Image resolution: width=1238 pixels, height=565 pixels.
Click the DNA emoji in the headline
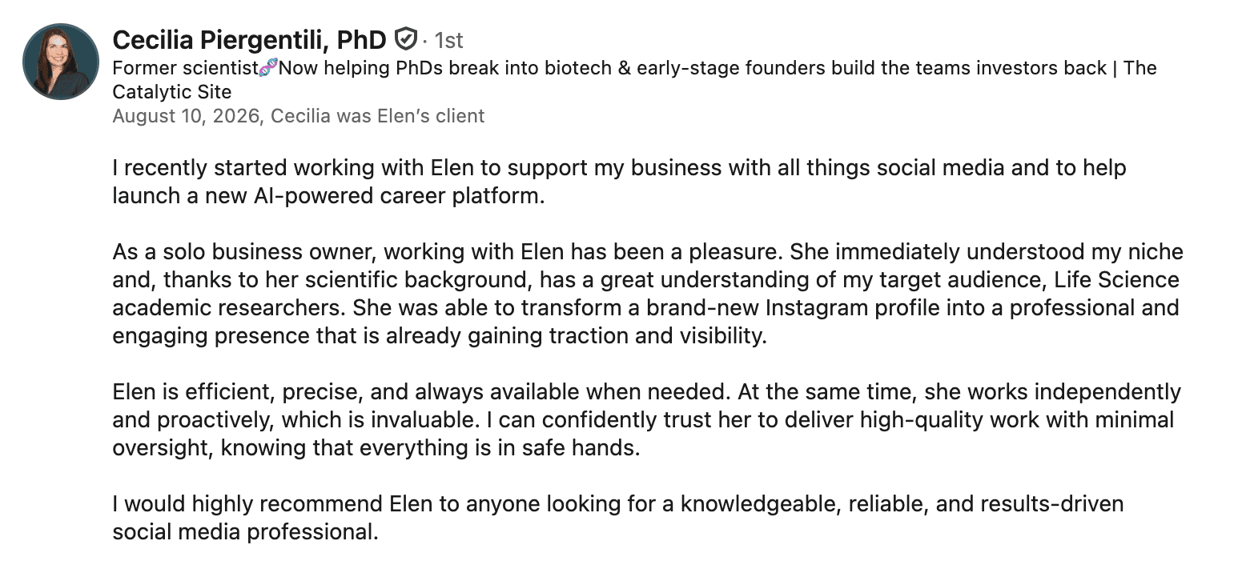click(x=268, y=68)
